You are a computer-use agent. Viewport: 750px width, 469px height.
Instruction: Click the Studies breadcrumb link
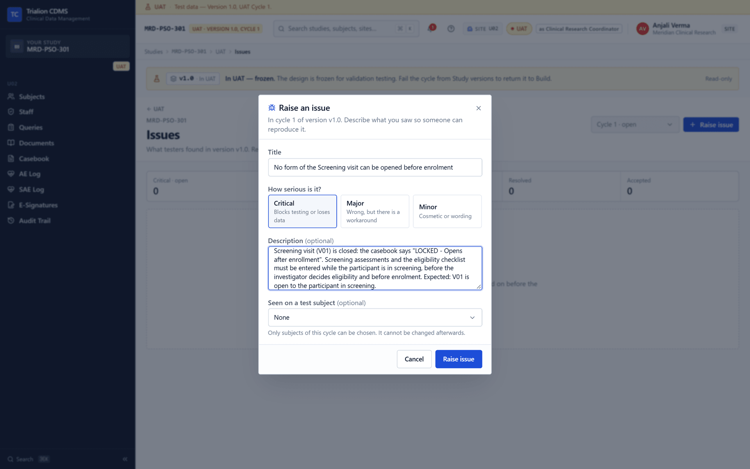click(x=154, y=52)
